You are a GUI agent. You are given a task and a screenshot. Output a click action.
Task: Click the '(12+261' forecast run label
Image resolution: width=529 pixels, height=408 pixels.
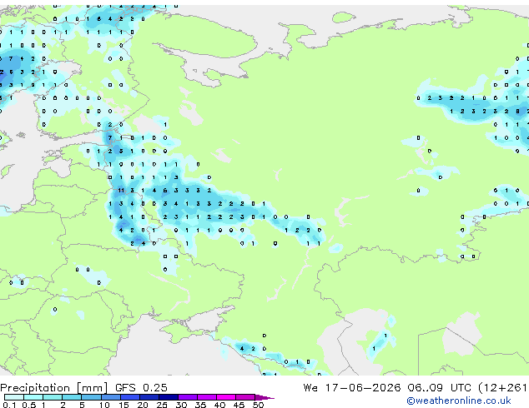click(x=502, y=388)
